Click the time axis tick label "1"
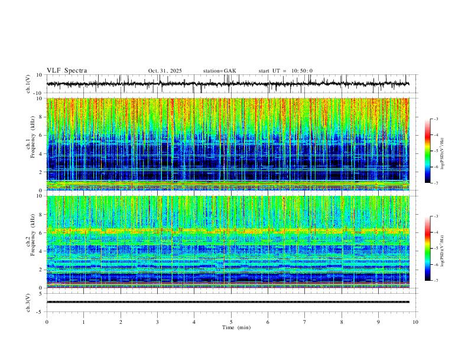468x361 pixels. point(83,322)
